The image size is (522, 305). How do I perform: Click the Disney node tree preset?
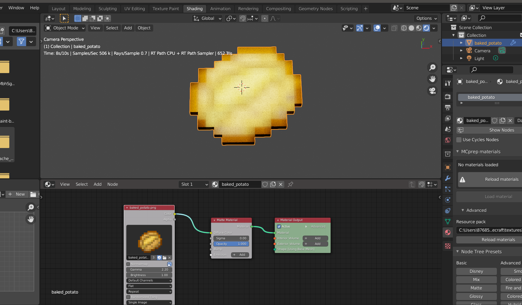click(x=476, y=271)
